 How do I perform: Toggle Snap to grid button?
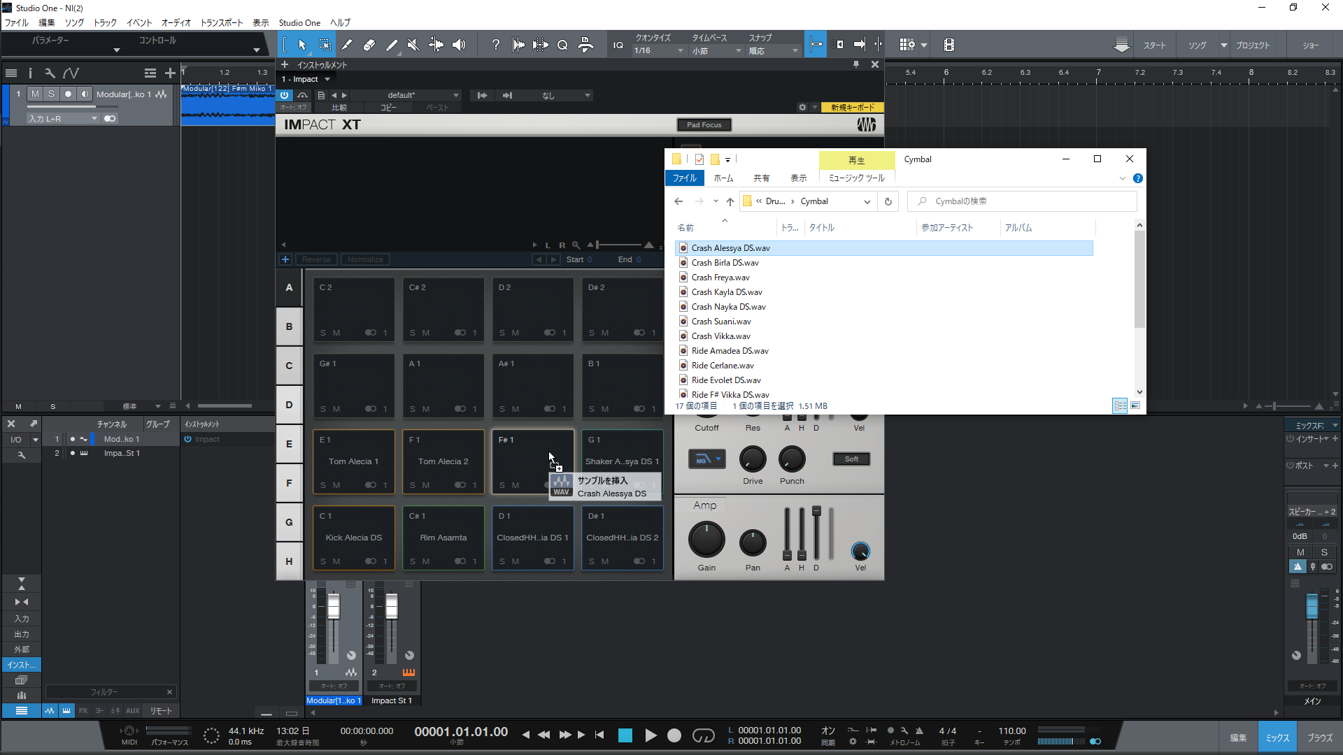coord(816,45)
